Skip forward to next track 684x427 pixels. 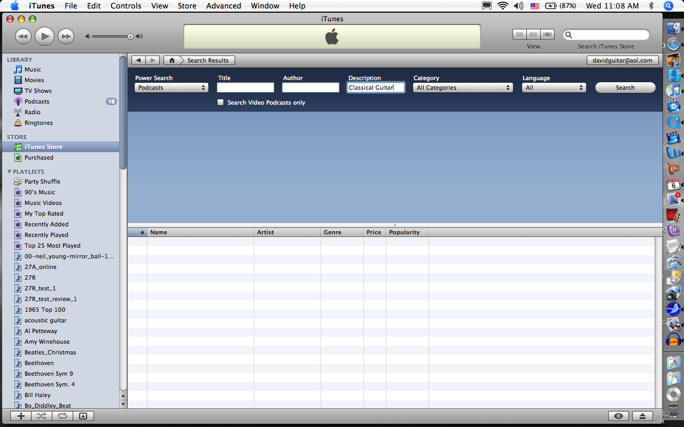[66, 36]
